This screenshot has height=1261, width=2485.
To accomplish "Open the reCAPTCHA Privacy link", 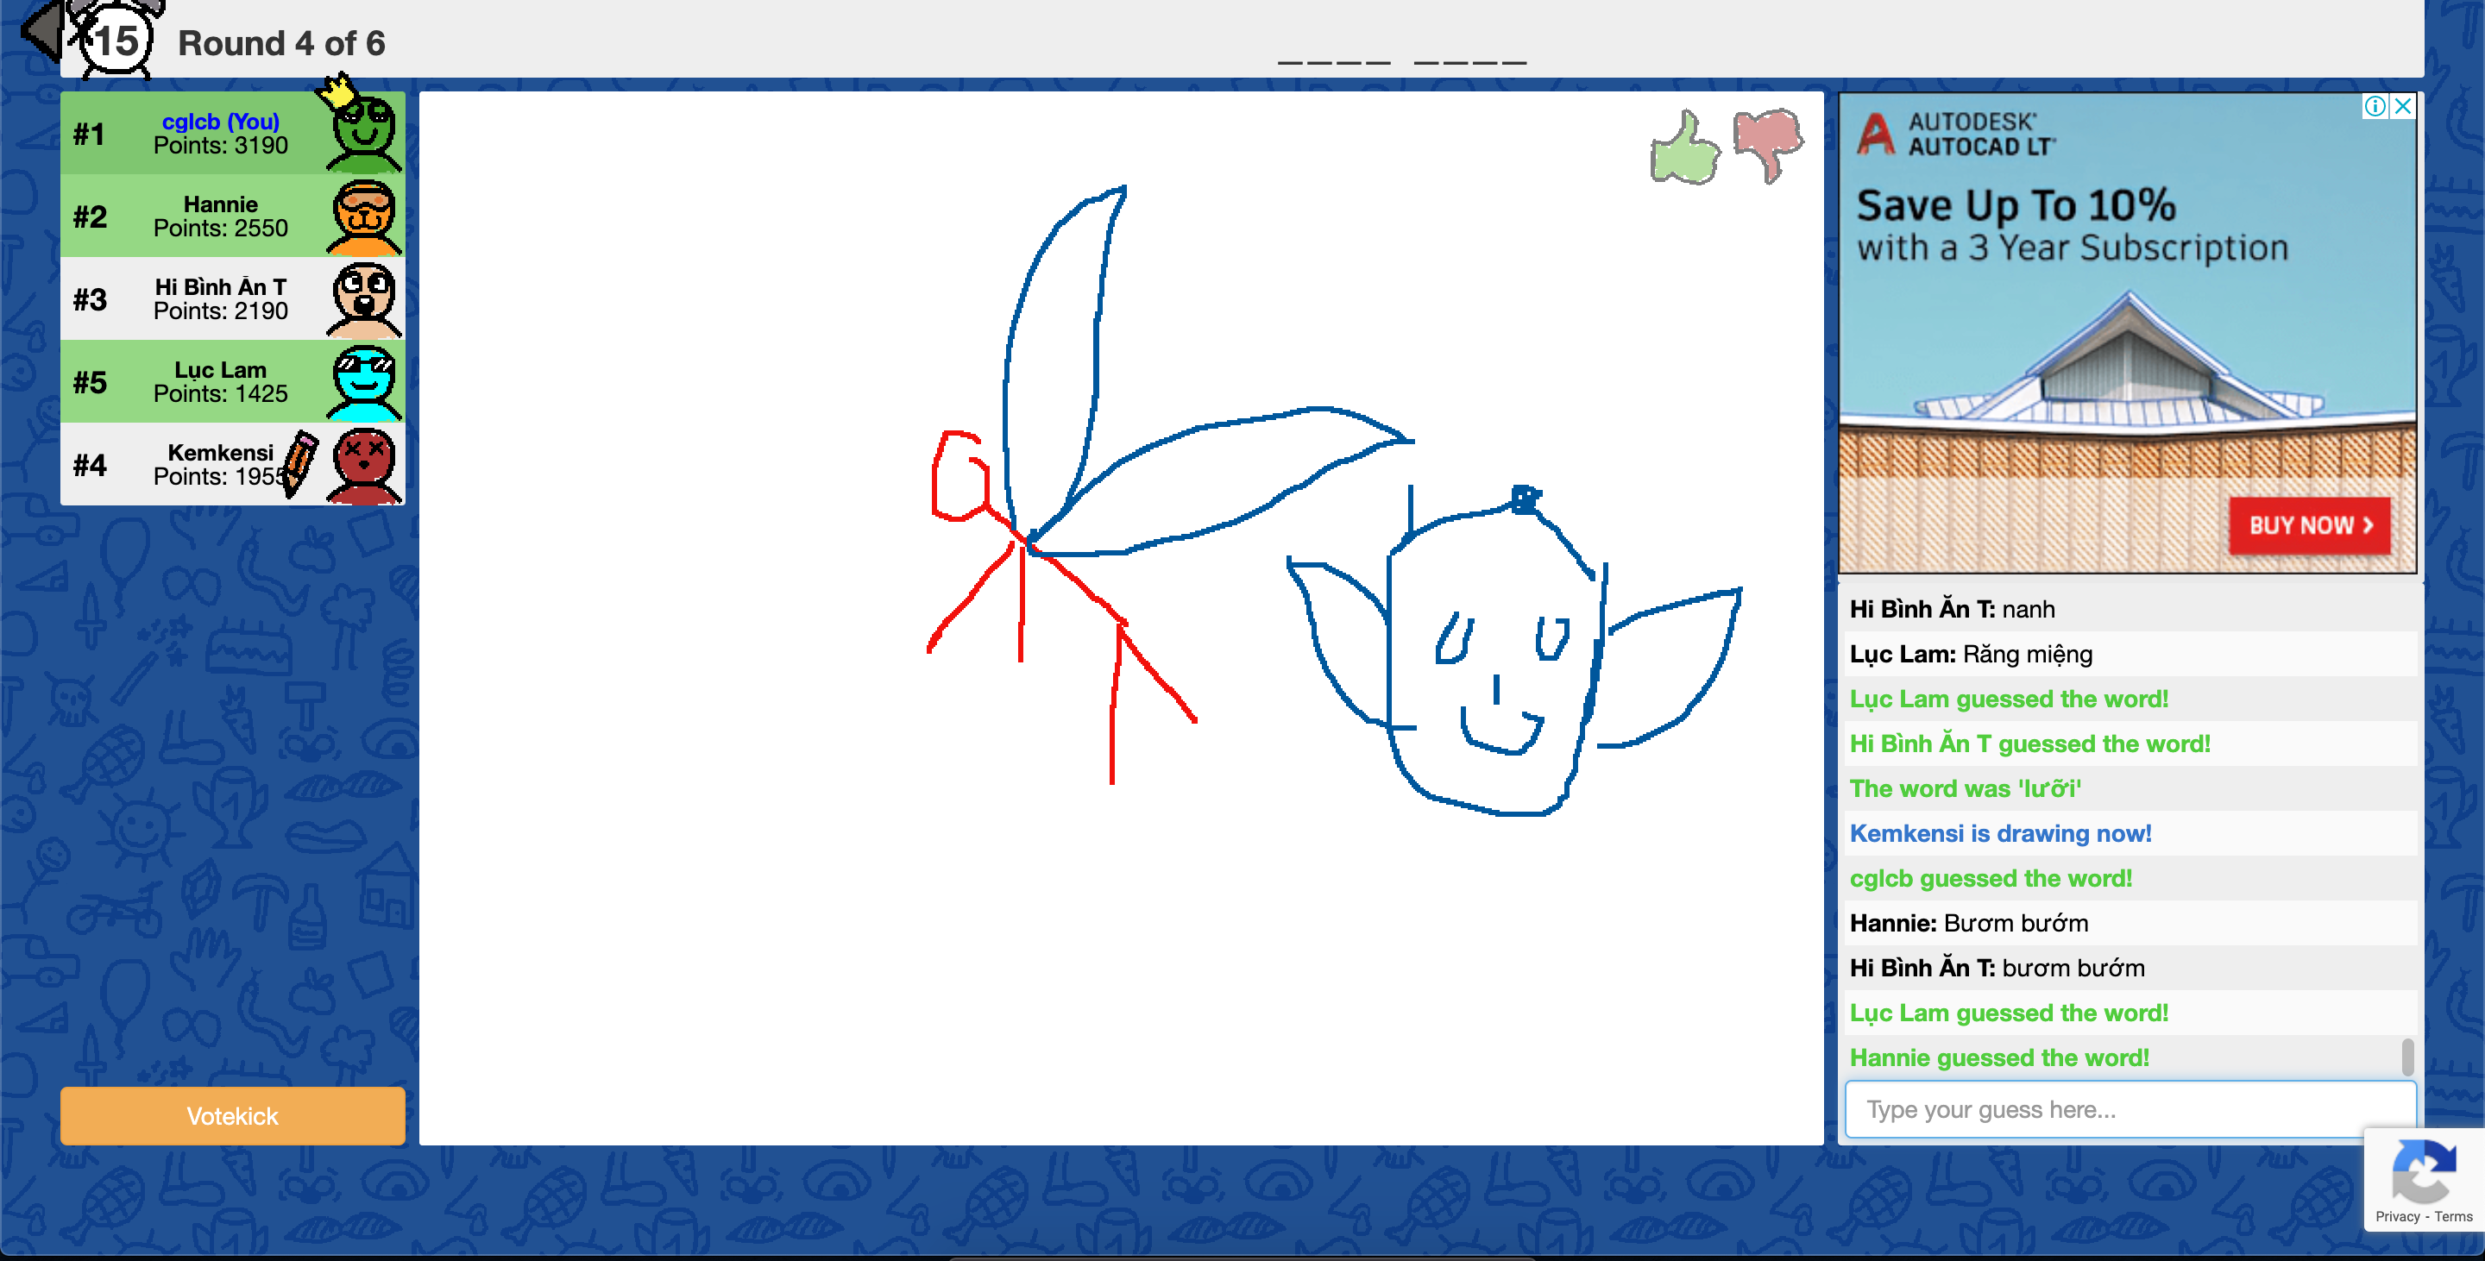I will click(x=2397, y=1217).
